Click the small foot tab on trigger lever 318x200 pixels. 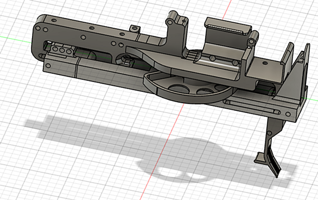pos(259,158)
